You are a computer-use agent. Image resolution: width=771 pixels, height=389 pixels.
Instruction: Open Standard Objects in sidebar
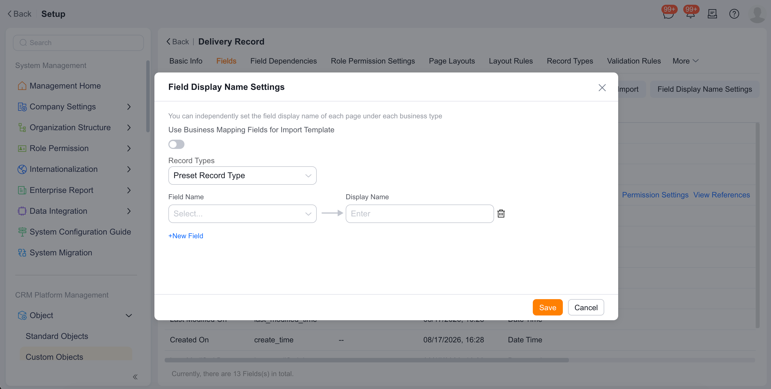pos(57,336)
